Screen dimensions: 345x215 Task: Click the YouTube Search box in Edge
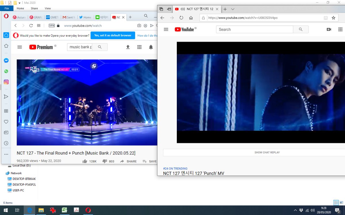(x=254, y=30)
